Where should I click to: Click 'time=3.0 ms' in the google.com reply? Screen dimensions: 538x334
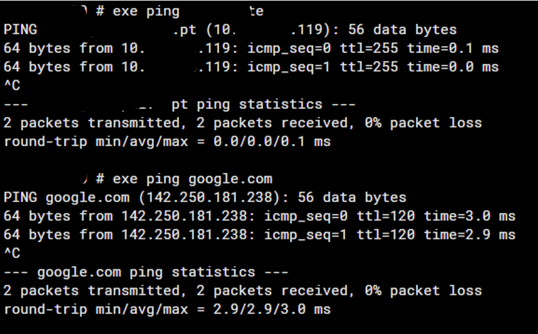(x=470, y=216)
